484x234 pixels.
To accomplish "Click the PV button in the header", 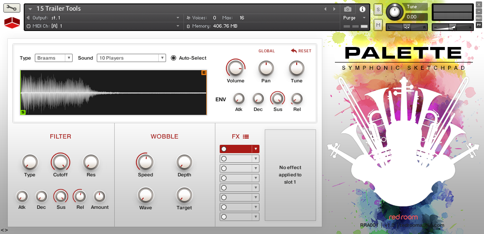I will click(x=479, y=25).
